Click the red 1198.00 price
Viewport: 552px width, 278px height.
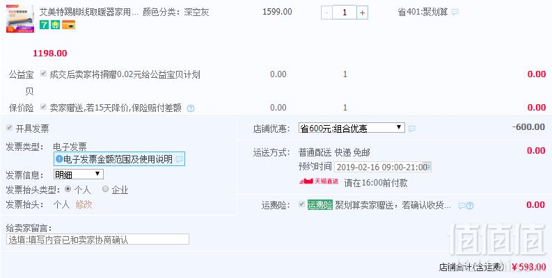tap(50, 54)
